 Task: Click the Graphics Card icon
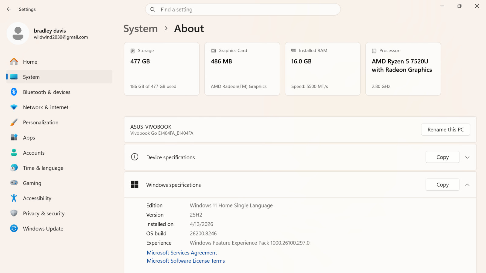coord(213,51)
